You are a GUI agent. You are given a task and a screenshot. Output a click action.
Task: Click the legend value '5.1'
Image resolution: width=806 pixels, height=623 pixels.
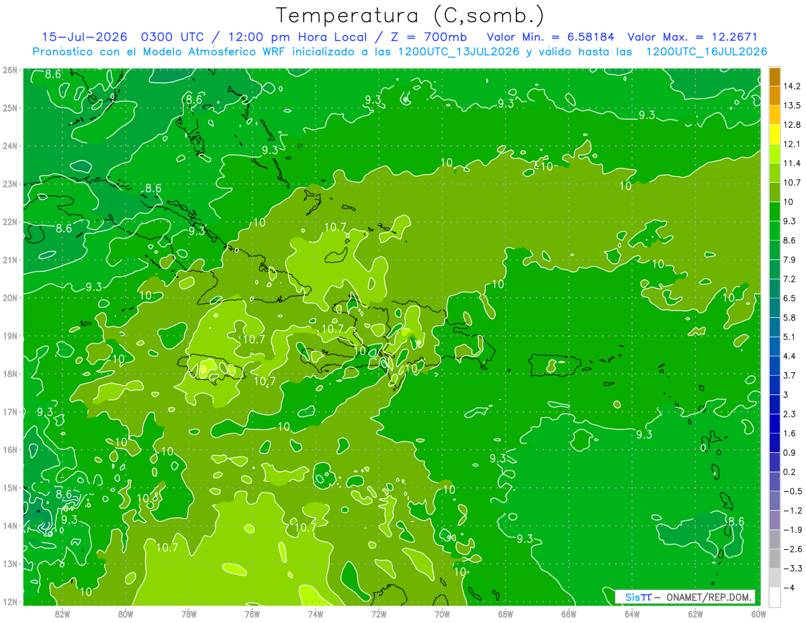pyautogui.click(x=789, y=337)
